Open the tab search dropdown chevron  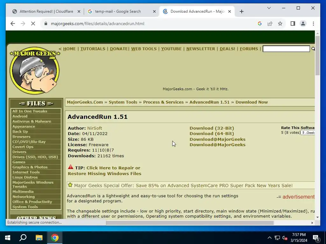pos(269,8)
